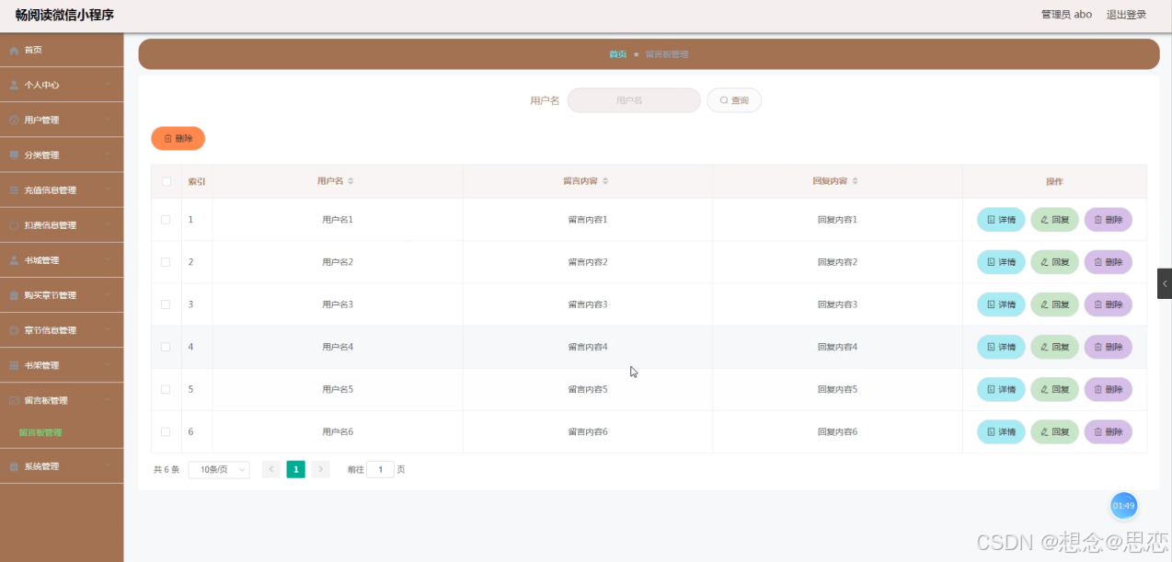Select the green 留言板管理 submenu item
The height and width of the screenshot is (562, 1172).
[40, 432]
